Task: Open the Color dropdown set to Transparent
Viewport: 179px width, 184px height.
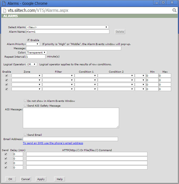Action: click(x=37, y=52)
